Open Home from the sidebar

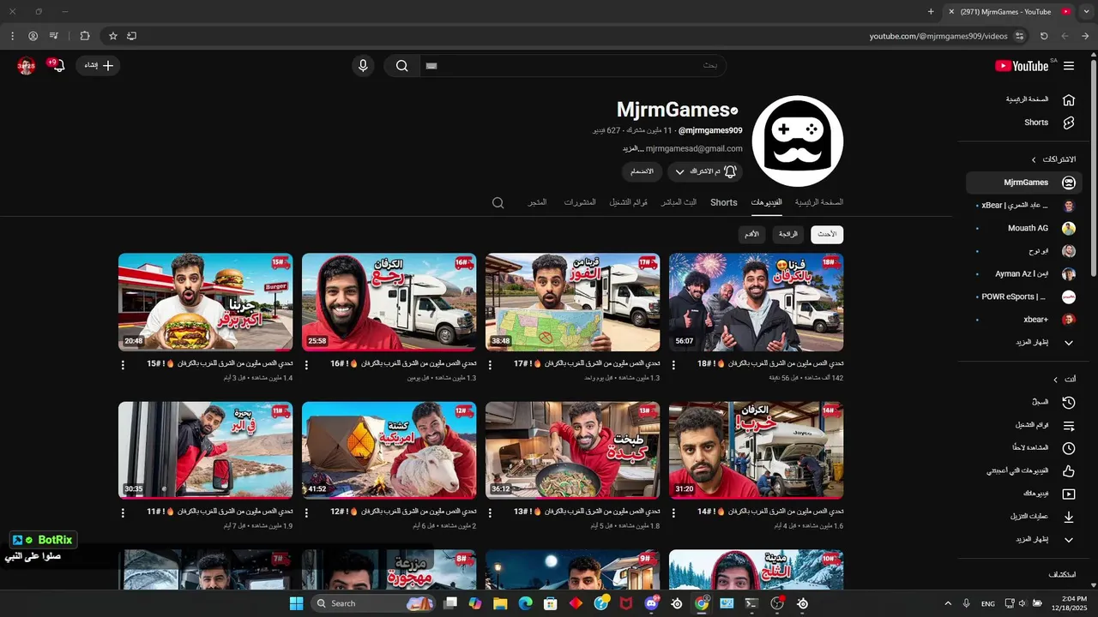(1041, 99)
